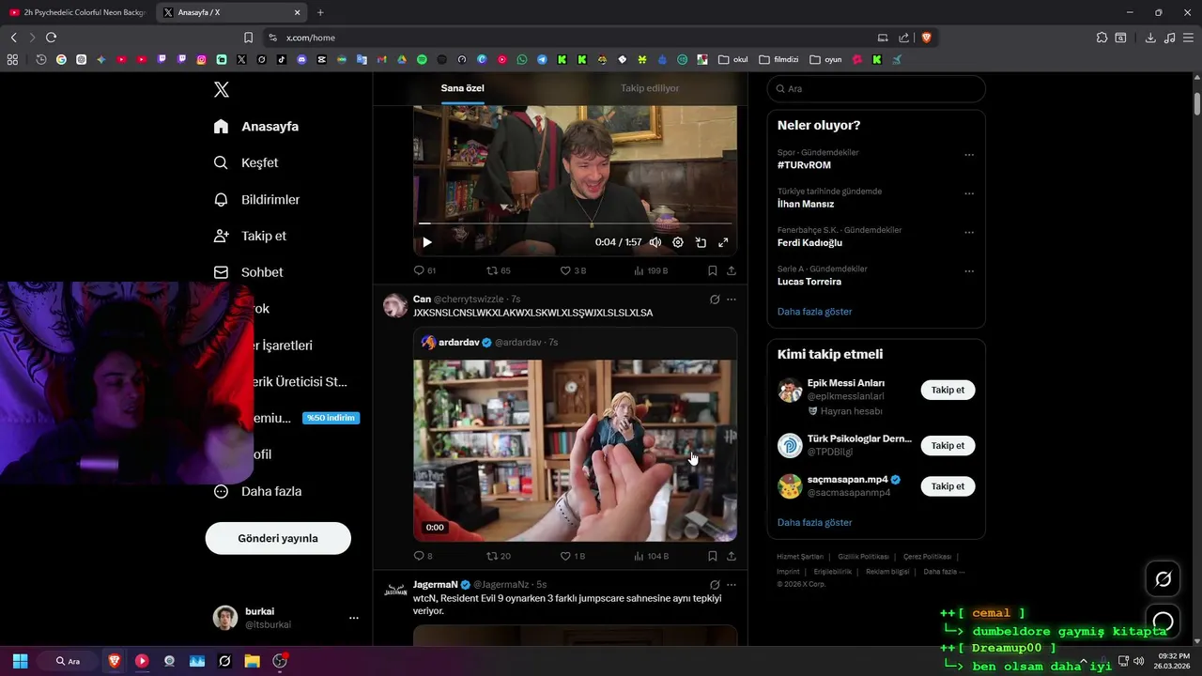Repost the post with 20 reposts
This screenshot has width=1202, height=676.
[498, 556]
